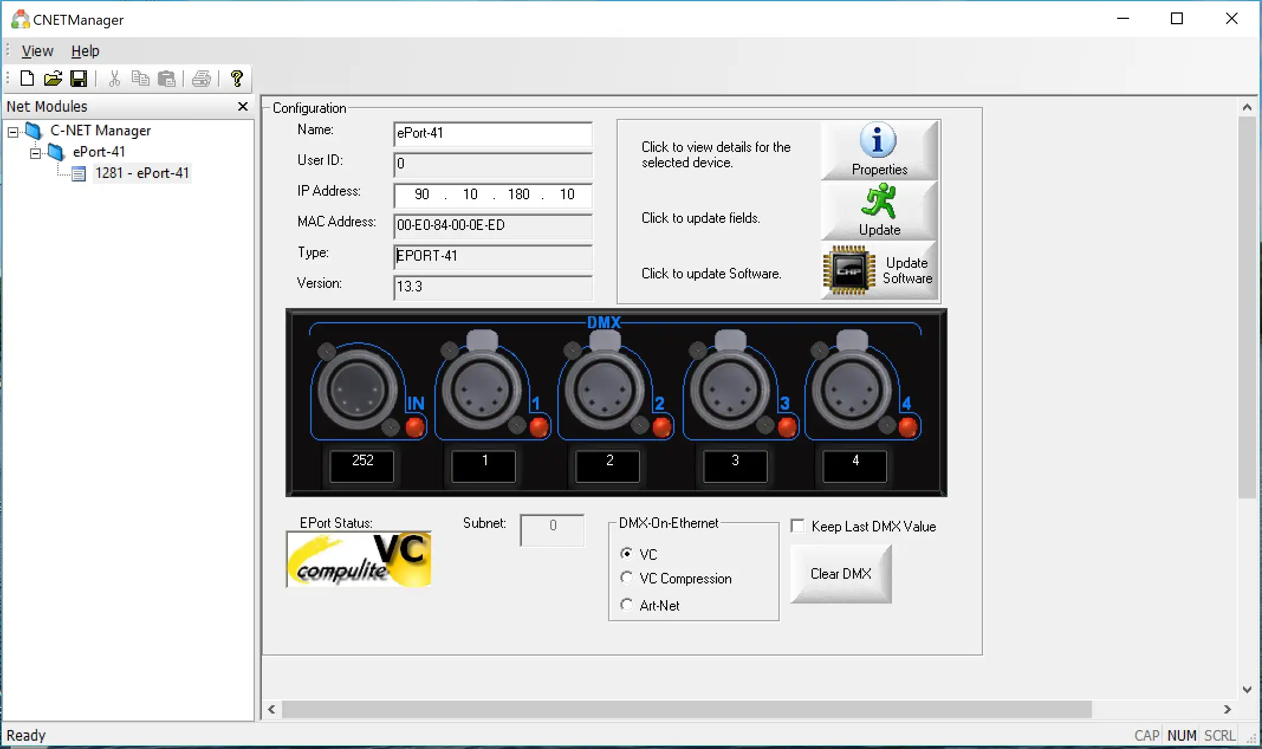1262x749 pixels.
Task: Click DMX output connector 1
Action: click(x=482, y=390)
